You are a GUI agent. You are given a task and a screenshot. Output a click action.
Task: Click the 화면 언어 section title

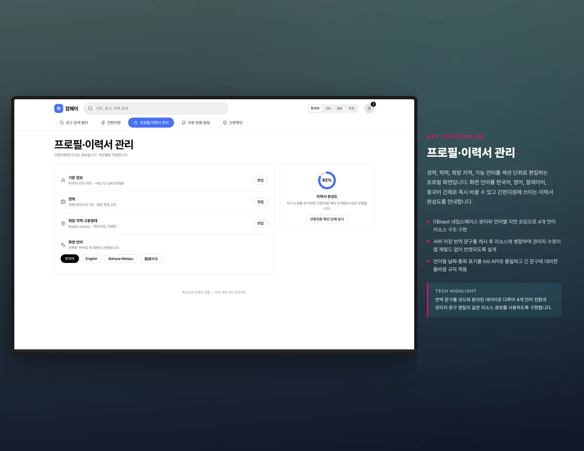point(75,242)
